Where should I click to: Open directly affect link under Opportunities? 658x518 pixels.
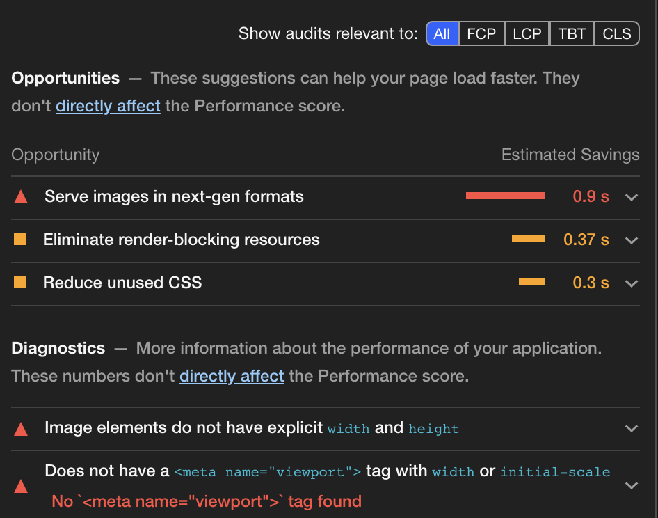tap(108, 106)
